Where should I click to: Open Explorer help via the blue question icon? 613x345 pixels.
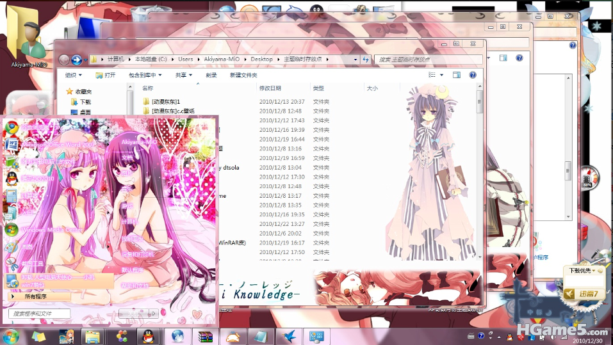click(x=473, y=75)
